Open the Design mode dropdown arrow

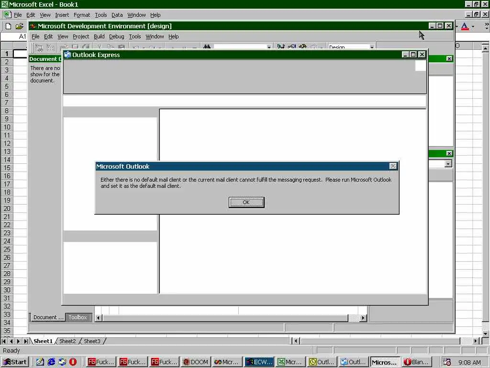[x=371, y=47]
